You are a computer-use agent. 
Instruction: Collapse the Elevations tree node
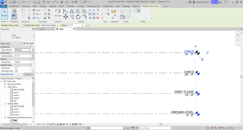tap(5, 118)
